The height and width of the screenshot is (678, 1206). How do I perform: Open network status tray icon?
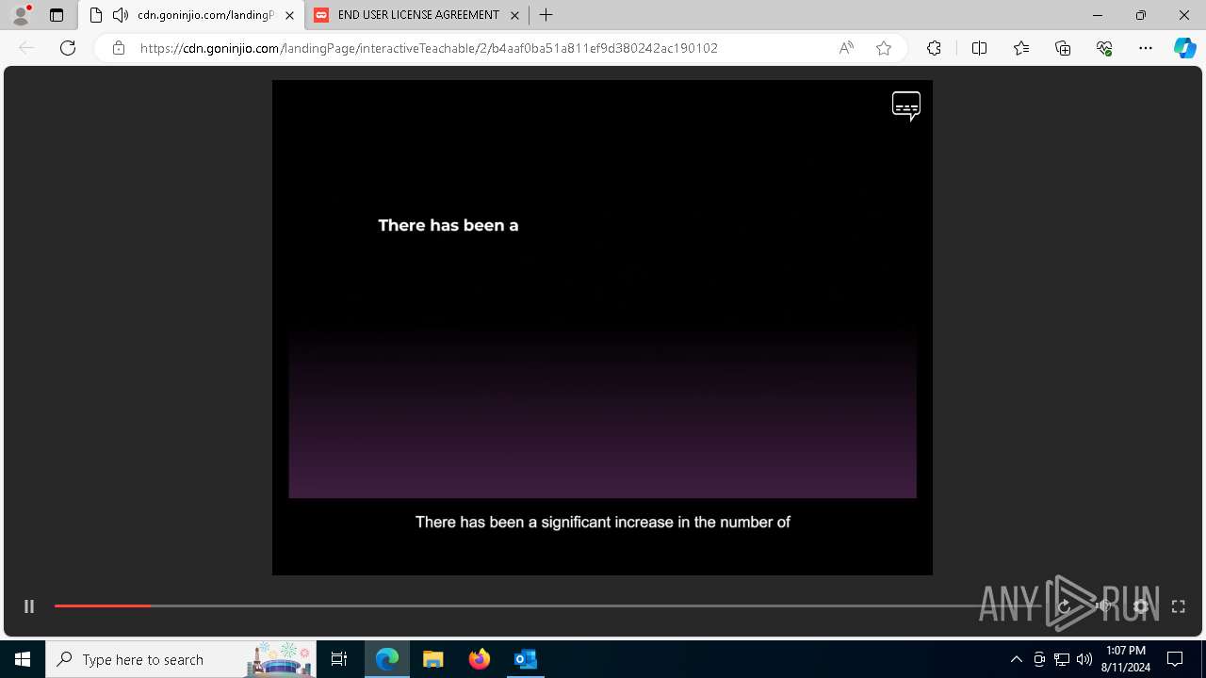click(1062, 659)
